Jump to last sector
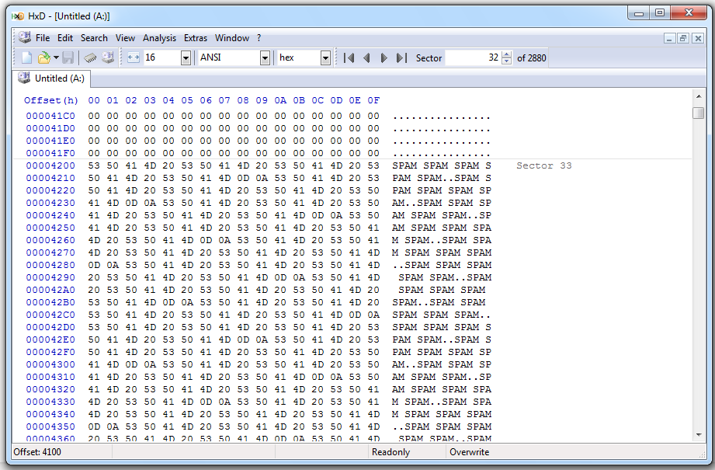The width and height of the screenshot is (715, 470). tap(401, 58)
